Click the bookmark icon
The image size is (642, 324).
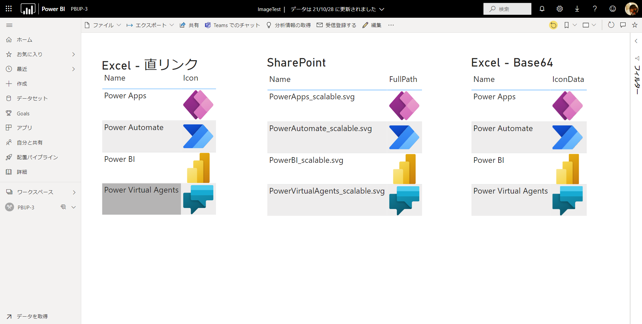[566, 25]
